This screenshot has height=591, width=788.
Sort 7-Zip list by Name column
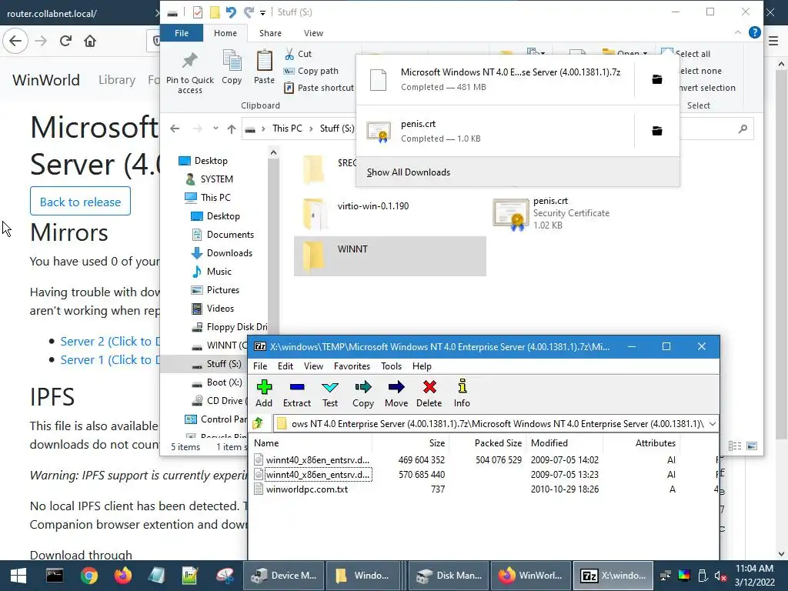266,442
